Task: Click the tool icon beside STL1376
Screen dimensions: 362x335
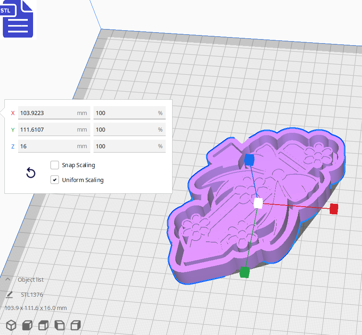Action: coord(9,295)
